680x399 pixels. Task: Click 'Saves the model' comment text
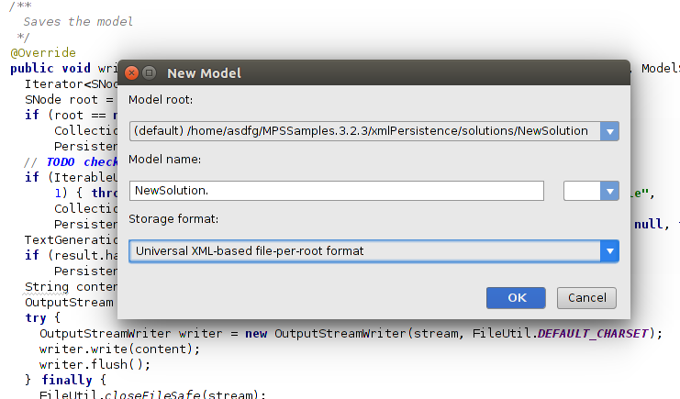[x=78, y=21]
